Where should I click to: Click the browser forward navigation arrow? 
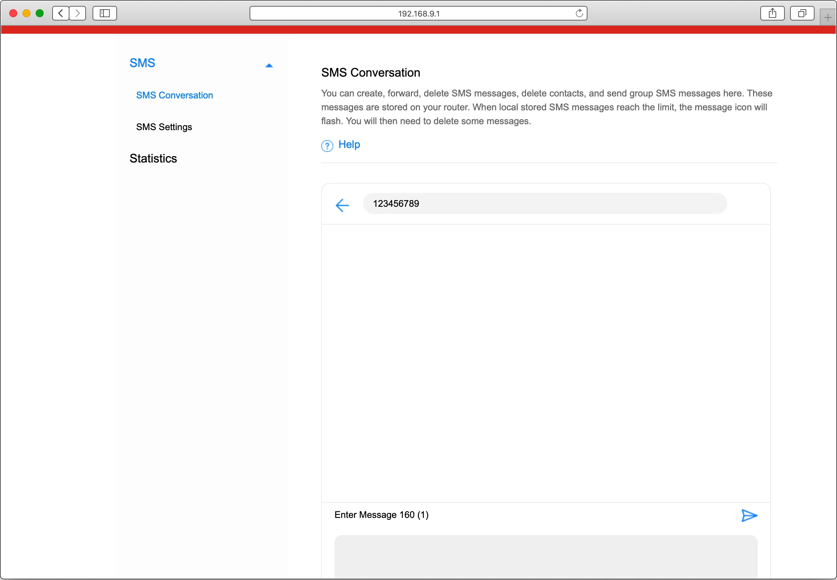click(x=77, y=13)
